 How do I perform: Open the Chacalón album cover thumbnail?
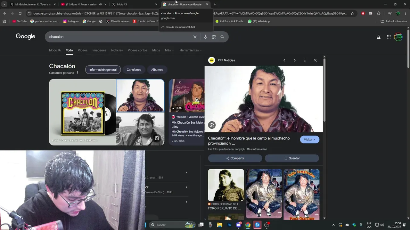(x=82, y=112)
